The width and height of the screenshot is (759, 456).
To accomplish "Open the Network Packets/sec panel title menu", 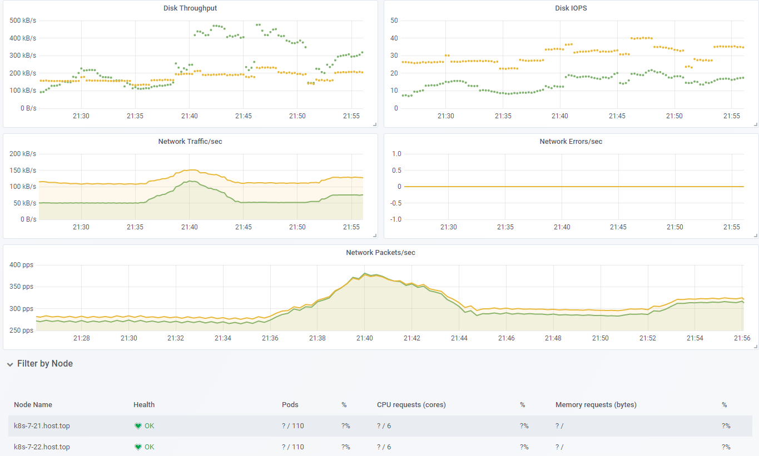I will pyautogui.click(x=380, y=253).
